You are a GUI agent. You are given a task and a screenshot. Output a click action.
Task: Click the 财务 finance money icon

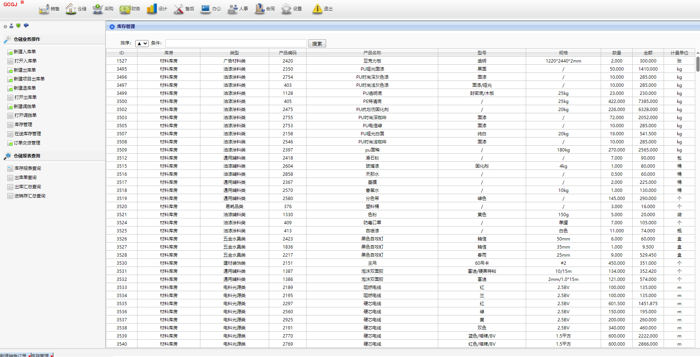pyautogui.click(x=125, y=9)
